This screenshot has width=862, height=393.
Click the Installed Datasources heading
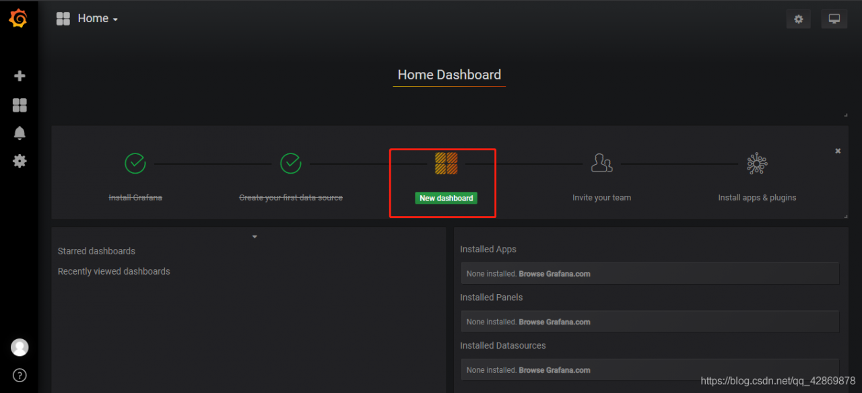point(503,345)
